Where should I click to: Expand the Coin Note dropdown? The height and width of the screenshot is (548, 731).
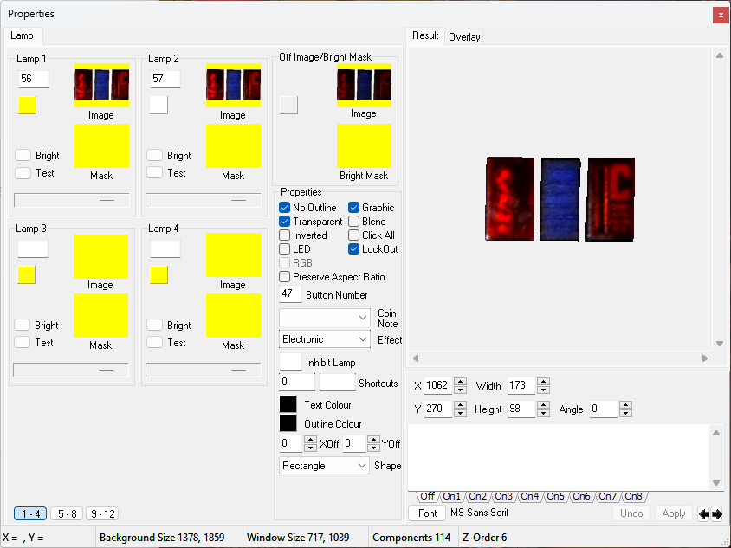[x=325, y=318]
